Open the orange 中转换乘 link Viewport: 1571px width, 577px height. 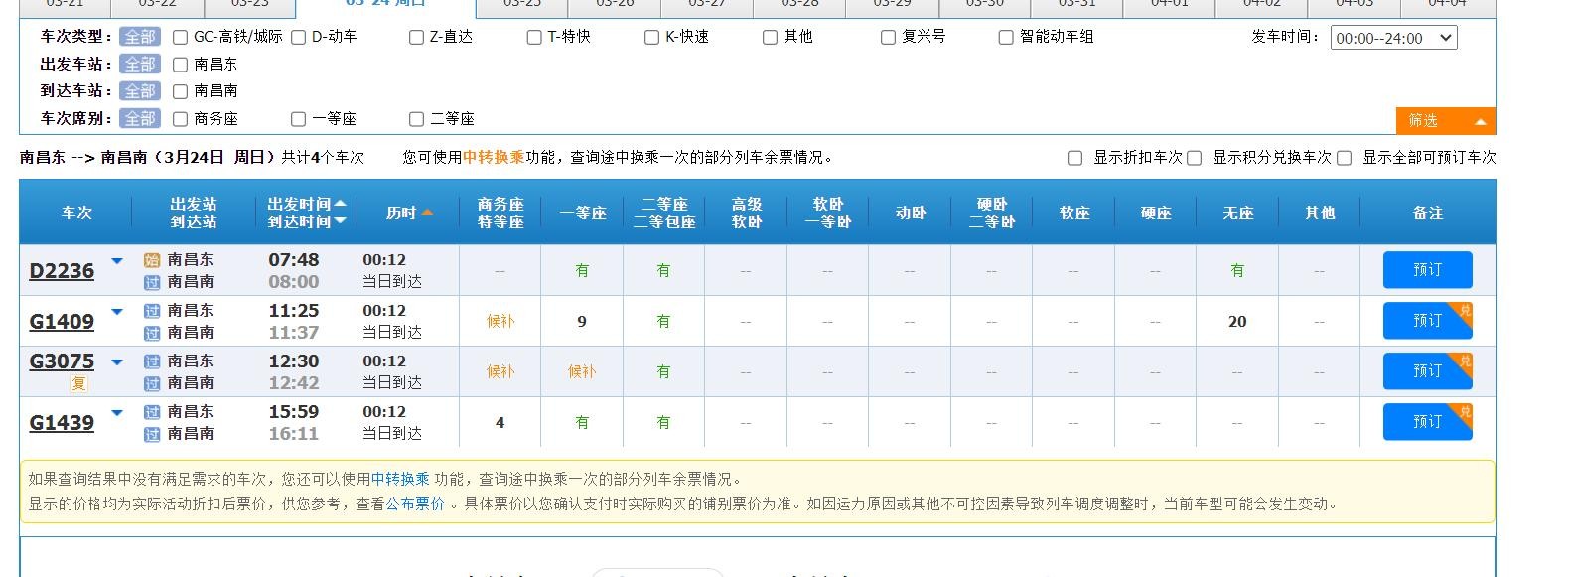[493, 157]
